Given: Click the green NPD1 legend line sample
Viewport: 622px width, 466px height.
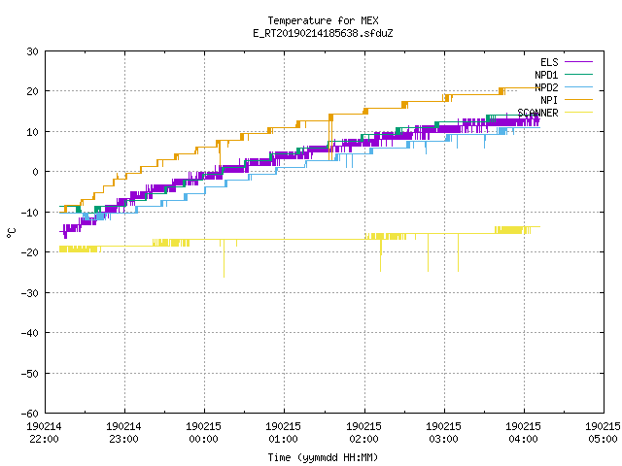Looking at the screenshot, I should 578,74.
